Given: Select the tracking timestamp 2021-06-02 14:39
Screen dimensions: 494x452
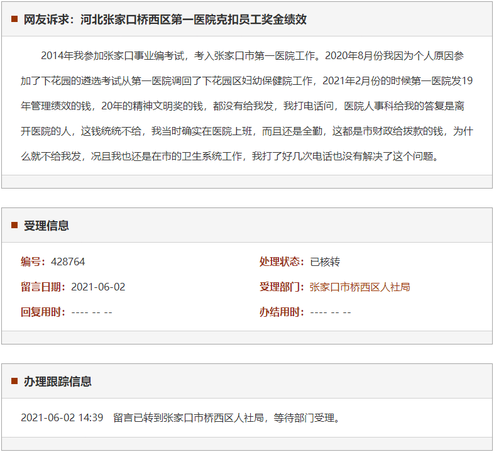Looking at the screenshot, I should coord(62,417).
